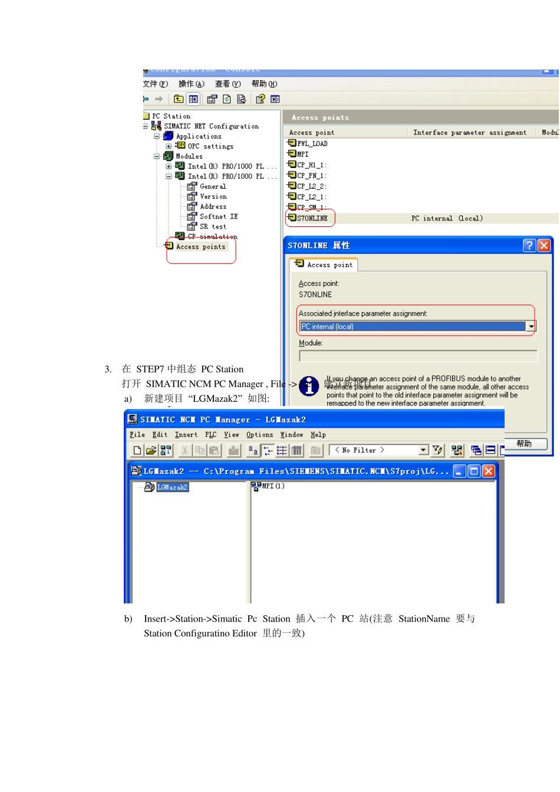Select MPI(1) object in project pane
The image size is (560, 792).
pos(268,486)
